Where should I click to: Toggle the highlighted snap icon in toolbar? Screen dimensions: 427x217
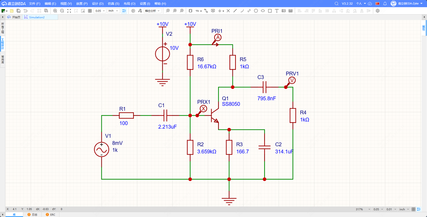(124, 11)
